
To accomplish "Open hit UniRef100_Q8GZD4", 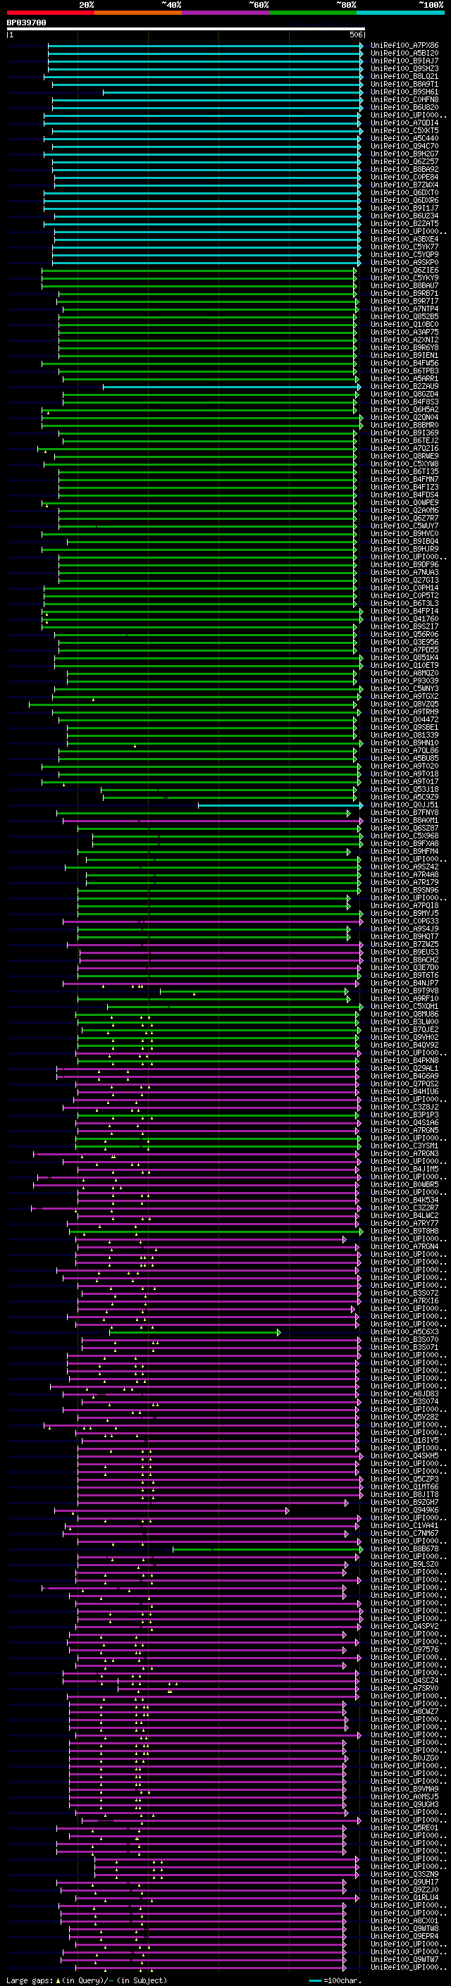I will (404, 395).
